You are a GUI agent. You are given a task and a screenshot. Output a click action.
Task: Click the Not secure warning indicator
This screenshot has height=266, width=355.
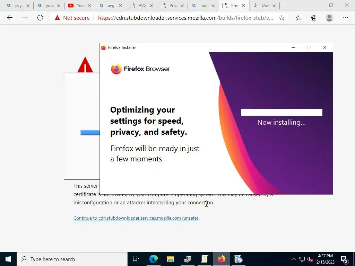[x=72, y=18]
